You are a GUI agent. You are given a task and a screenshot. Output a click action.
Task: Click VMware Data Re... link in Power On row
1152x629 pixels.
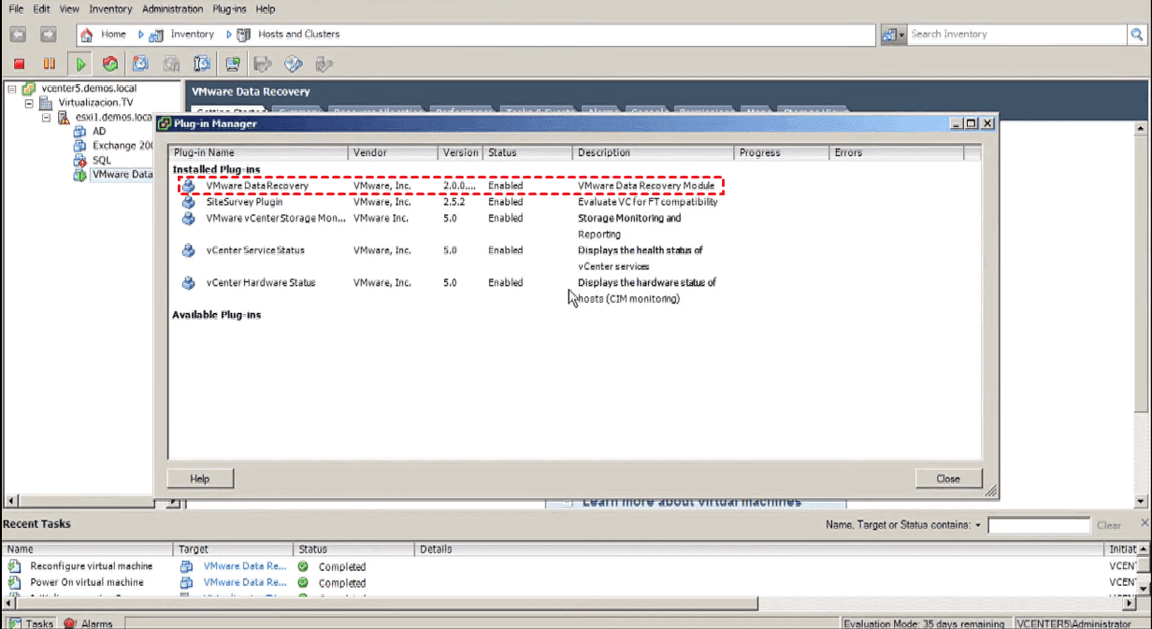point(245,582)
